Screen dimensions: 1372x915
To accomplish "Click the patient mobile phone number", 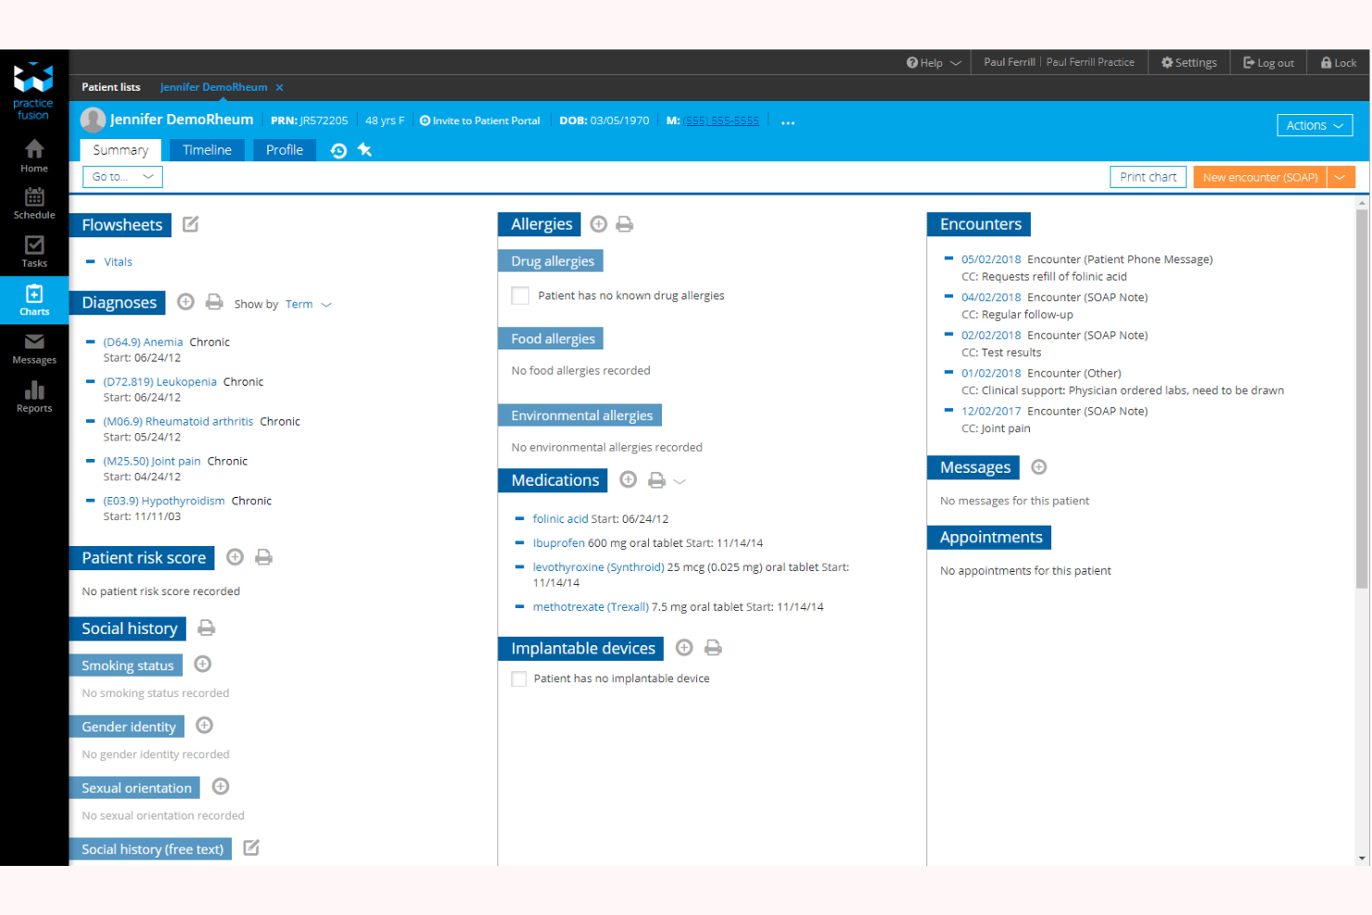I will coord(721,121).
